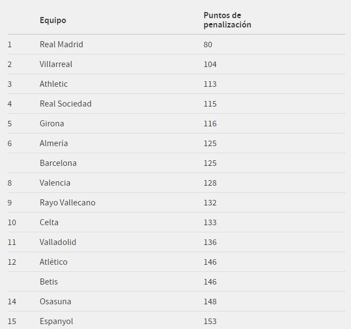Select the Valladolid row name

point(58,242)
